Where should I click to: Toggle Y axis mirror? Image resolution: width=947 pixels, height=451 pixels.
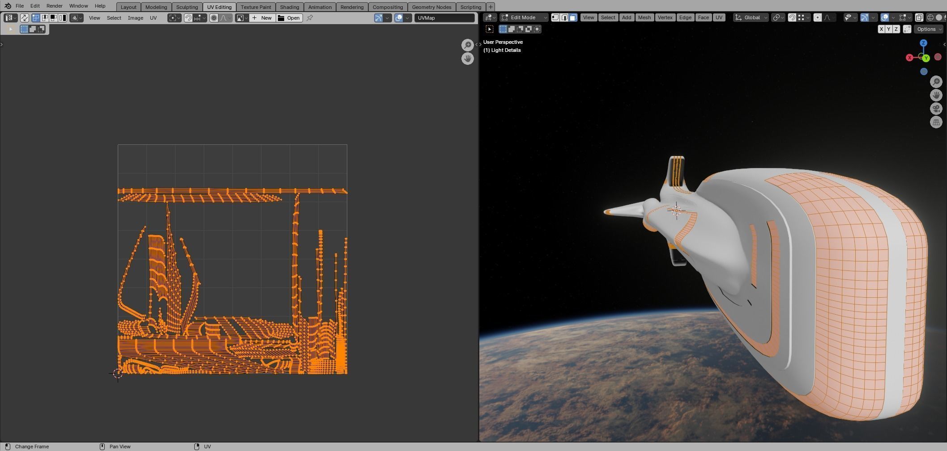(889, 29)
